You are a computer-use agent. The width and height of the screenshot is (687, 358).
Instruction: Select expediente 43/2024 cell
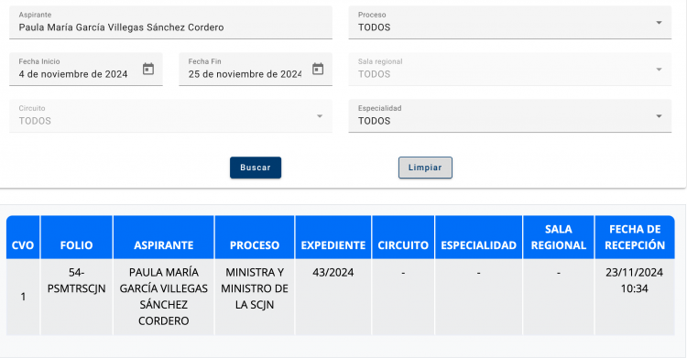[333, 297]
